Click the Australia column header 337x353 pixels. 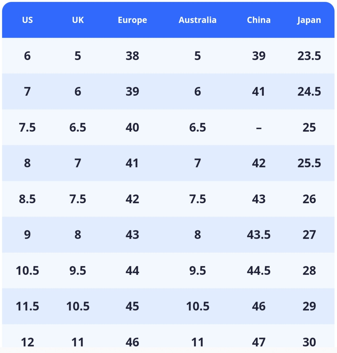[197, 20]
